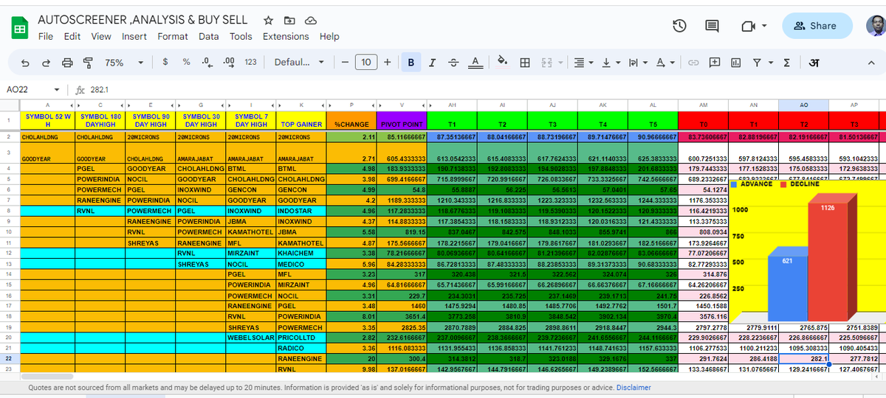Screen dimensions: 886x398
Task: Insert a link
Action: click(693, 63)
